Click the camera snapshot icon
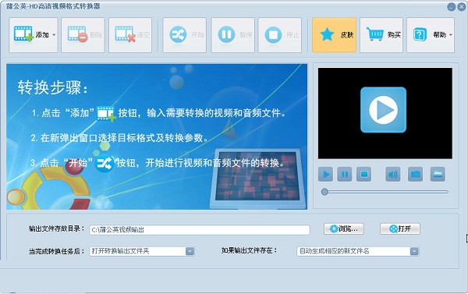 pyautogui.click(x=415, y=174)
